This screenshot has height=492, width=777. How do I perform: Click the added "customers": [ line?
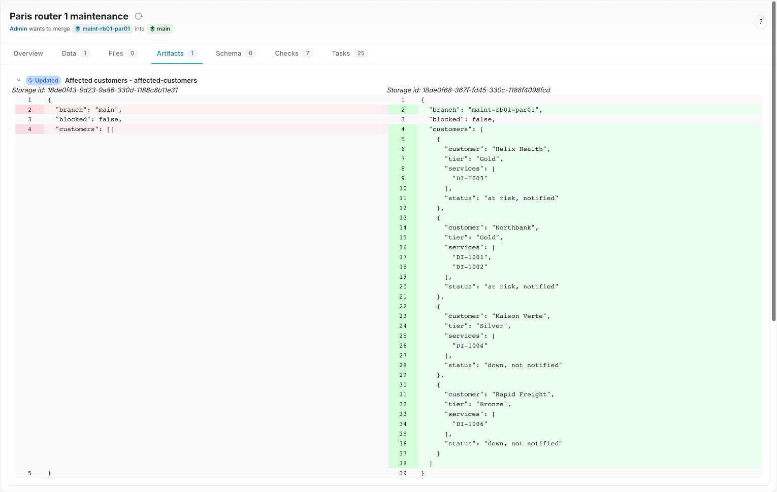pyautogui.click(x=575, y=129)
